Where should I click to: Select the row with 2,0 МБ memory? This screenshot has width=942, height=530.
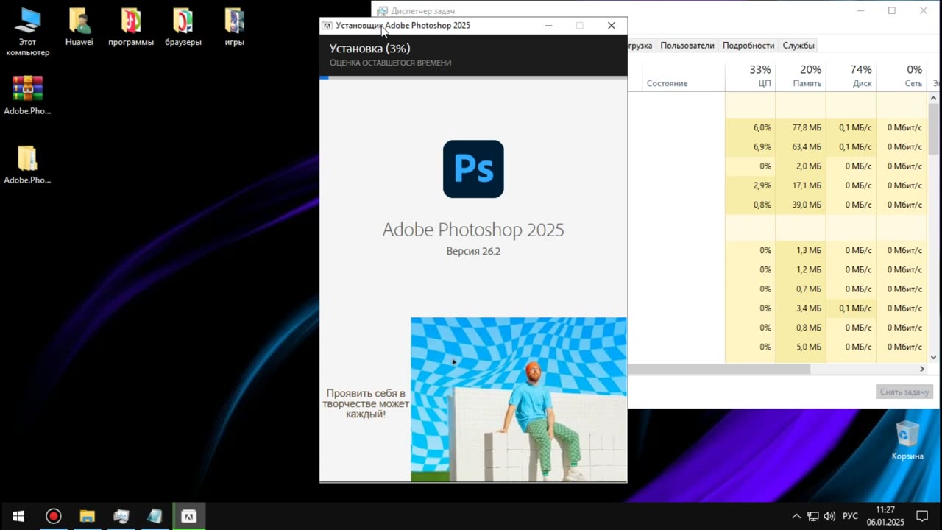(777, 166)
